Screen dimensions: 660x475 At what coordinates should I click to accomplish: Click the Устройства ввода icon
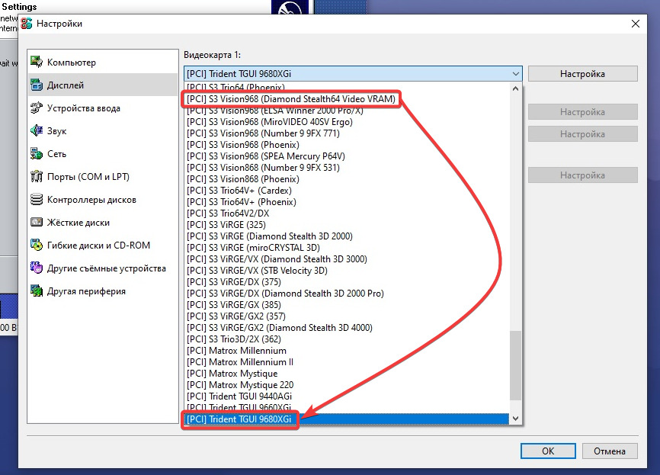click(x=37, y=108)
